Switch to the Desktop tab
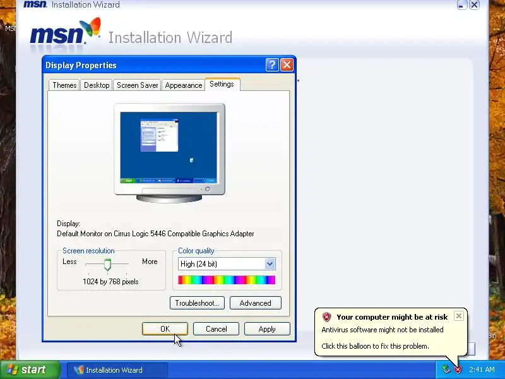This screenshot has width=505, height=379. coord(97,85)
